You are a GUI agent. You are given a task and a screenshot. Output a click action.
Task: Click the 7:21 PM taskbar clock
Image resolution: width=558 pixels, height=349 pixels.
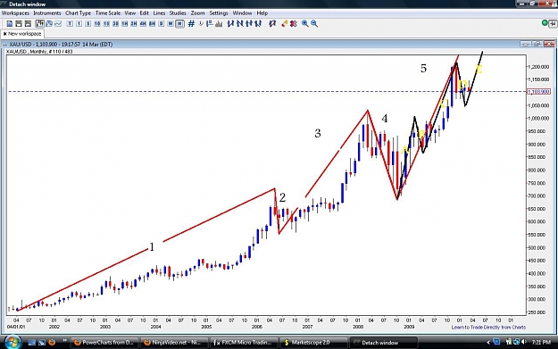pos(541,342)
